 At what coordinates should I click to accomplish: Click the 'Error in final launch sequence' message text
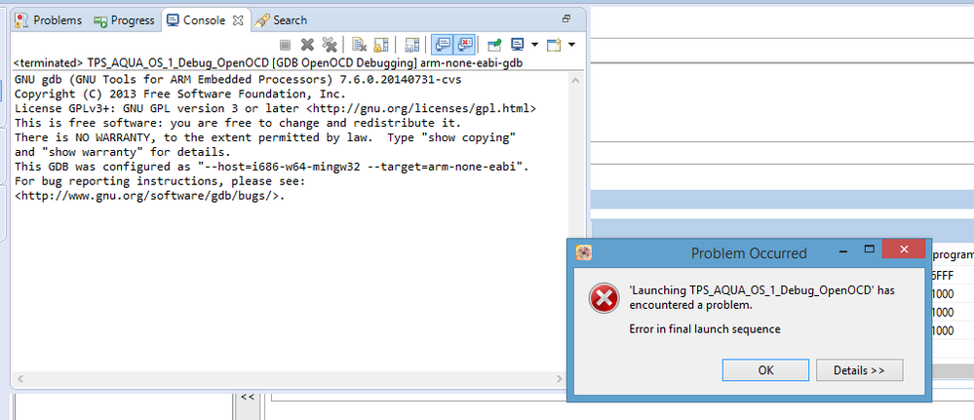704,328
